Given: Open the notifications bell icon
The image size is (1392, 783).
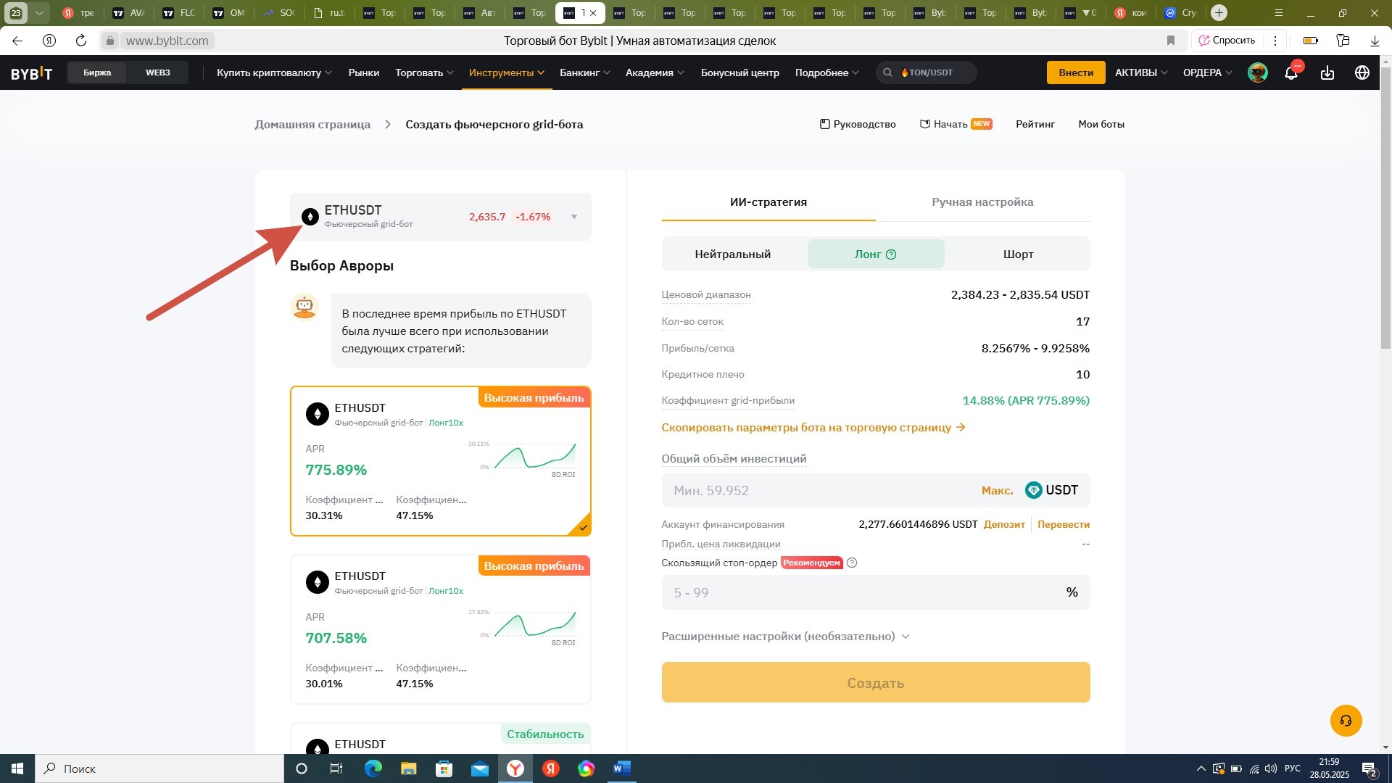Looking at the screenshot, I should tap(1291, 72).
